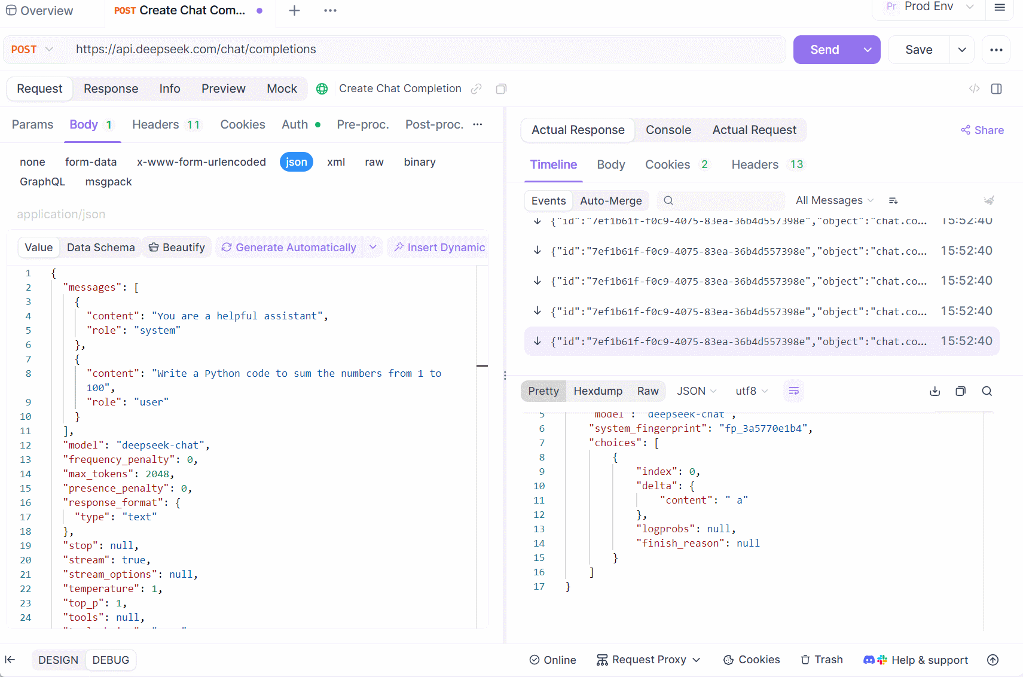
Task: Expand Save button dropdown arrow
Action: 962,50
